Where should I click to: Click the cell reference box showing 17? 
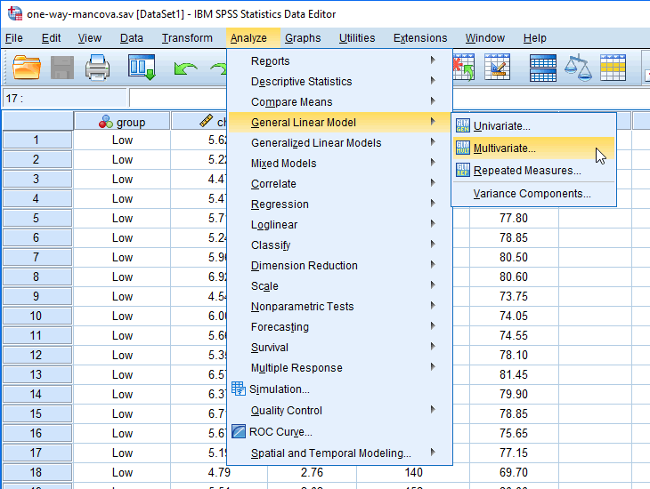point(64,99)
